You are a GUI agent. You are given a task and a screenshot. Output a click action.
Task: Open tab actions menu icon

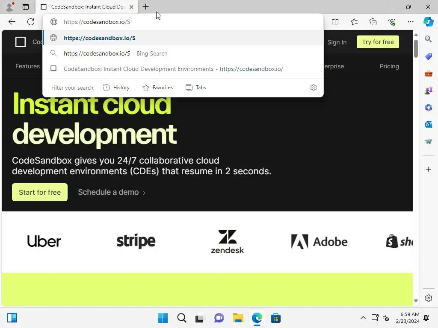pyautogui.click(x=26, y=7)
